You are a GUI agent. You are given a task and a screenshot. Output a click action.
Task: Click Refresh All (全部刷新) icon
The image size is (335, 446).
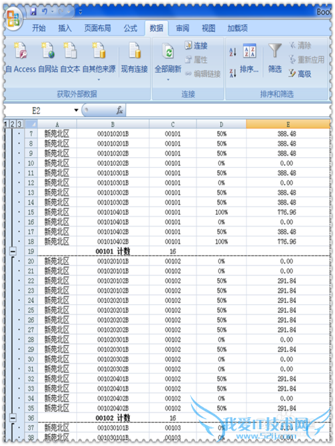coord(168,53)
